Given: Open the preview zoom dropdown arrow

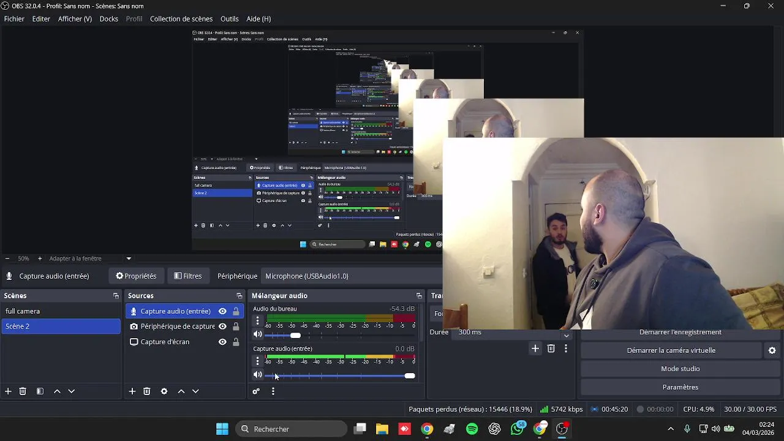Looking at the screenshot, I should 129,258.
